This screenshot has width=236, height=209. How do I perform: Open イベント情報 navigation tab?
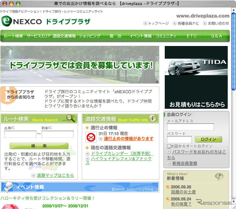point(141,36)
